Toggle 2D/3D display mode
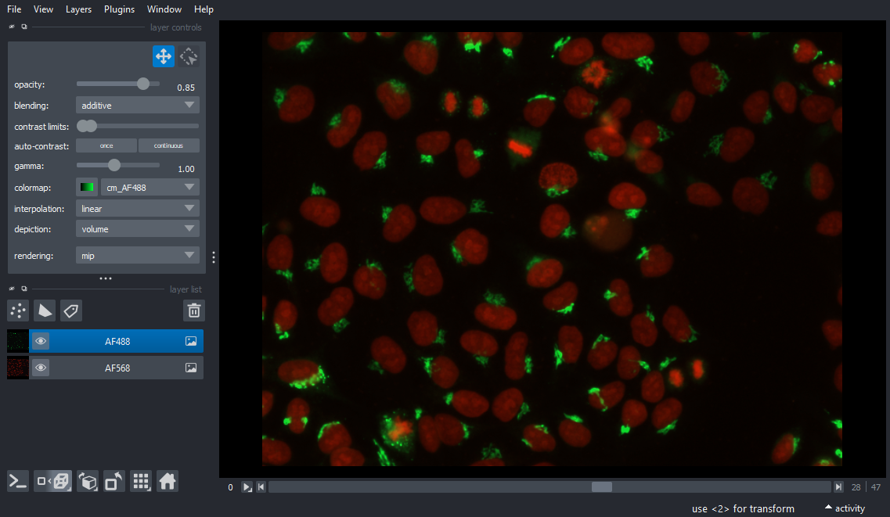 click(52, 482)
